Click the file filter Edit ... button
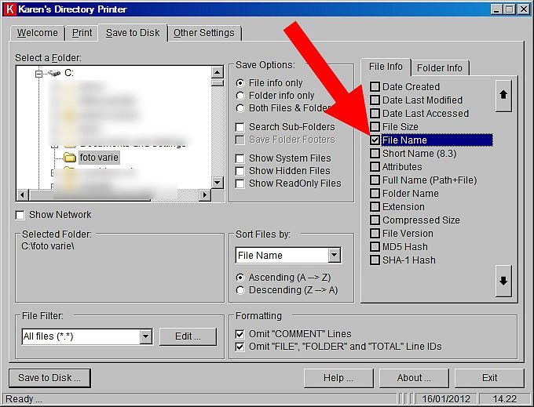Image resolution: width=534 pixels, height=407 pixels. tap(188, 336)
